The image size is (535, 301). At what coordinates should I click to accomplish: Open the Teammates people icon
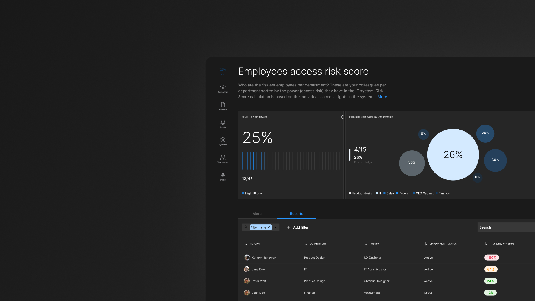pos(223,157)
